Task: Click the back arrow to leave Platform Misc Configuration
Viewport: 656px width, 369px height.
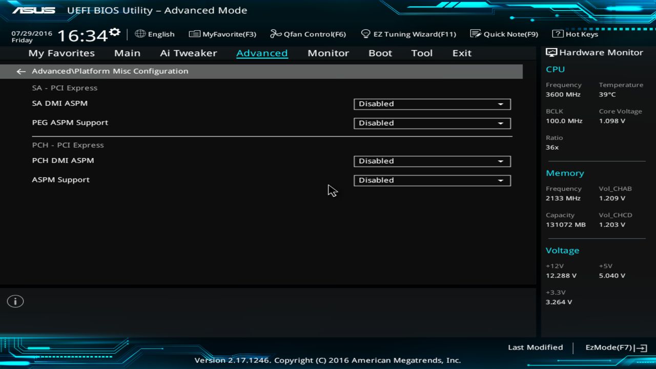Action: pyautogui.click(x=20, y=71)
